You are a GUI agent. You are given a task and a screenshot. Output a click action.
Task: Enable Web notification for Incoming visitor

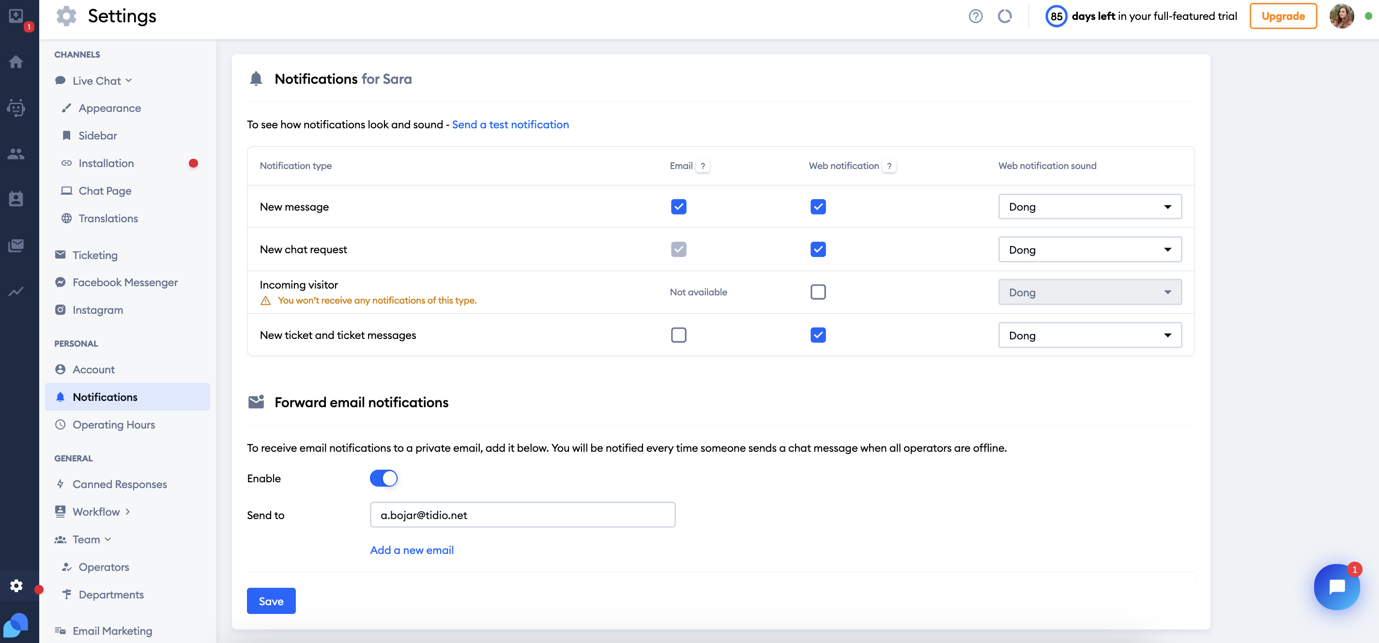point(818,292)
